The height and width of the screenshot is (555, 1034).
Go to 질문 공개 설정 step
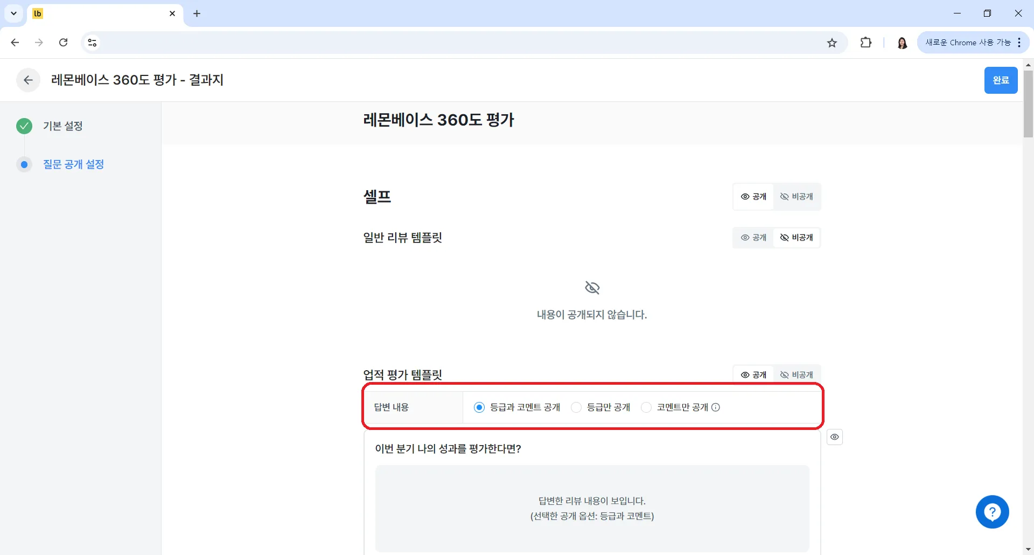(x=73, y=164)
